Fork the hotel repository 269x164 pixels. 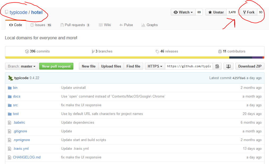[249, 12]
